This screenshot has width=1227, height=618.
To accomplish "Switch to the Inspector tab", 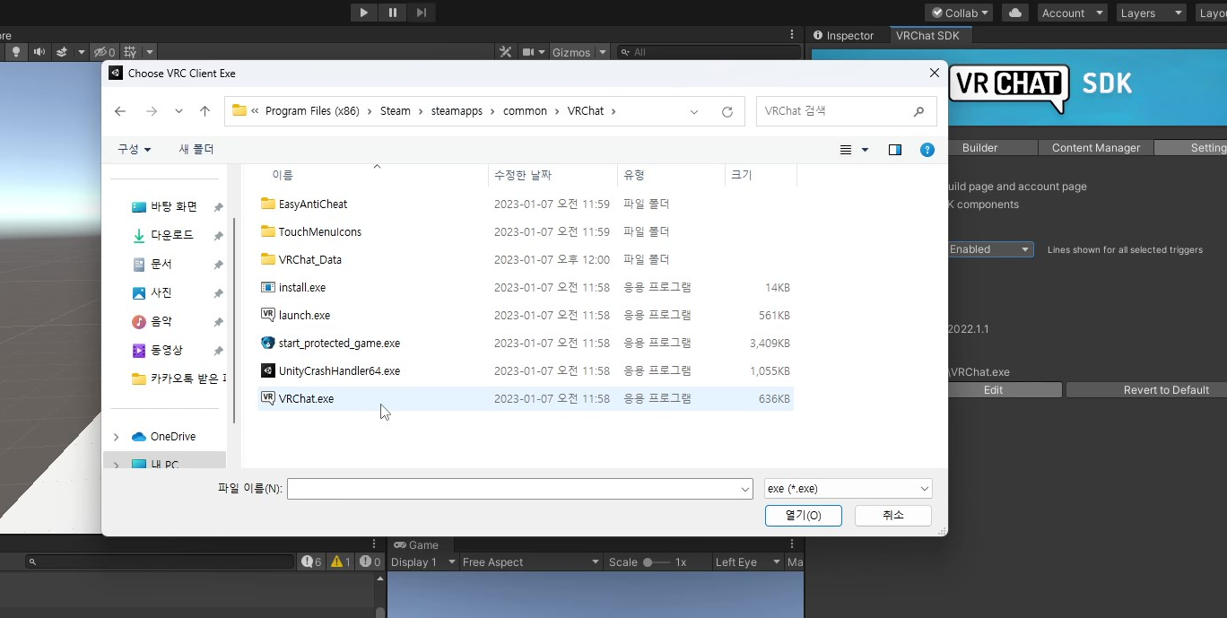I will pos(843,36).
